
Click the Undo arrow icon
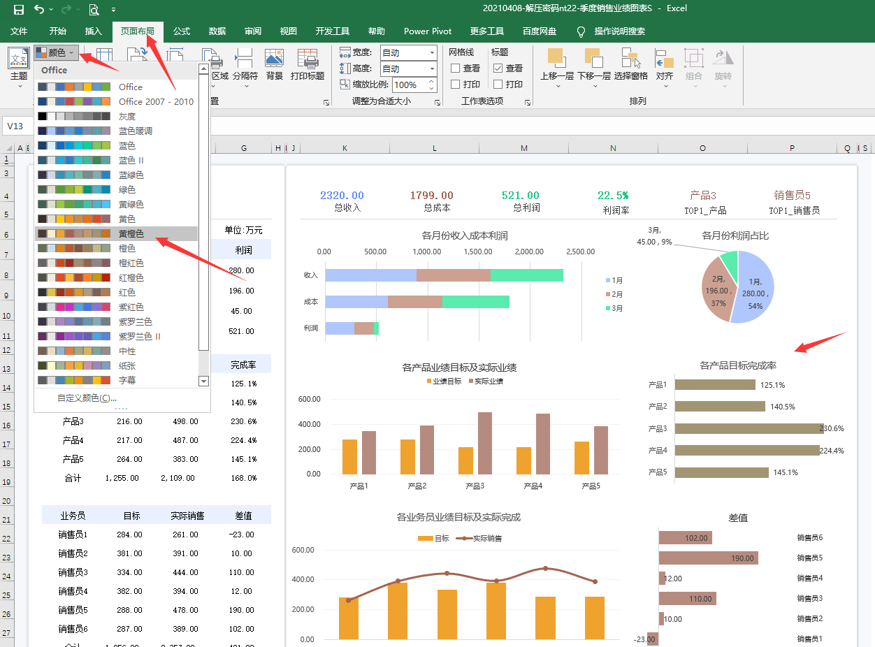(39, 9)
